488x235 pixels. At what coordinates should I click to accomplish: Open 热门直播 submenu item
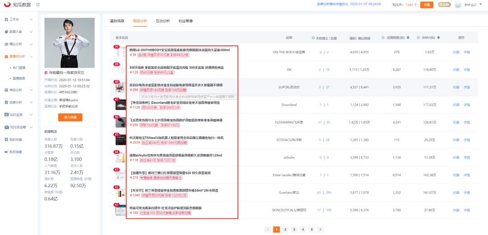19,68
